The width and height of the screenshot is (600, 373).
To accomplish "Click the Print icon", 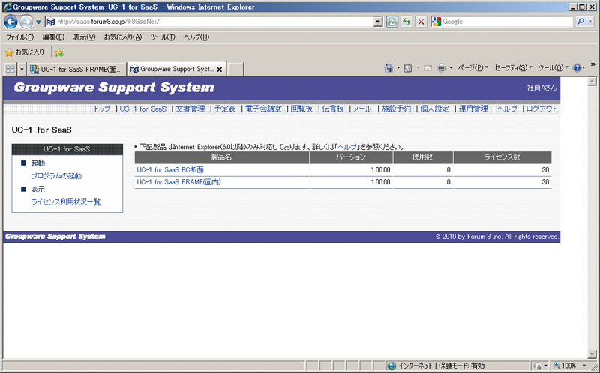I will 441,68.
